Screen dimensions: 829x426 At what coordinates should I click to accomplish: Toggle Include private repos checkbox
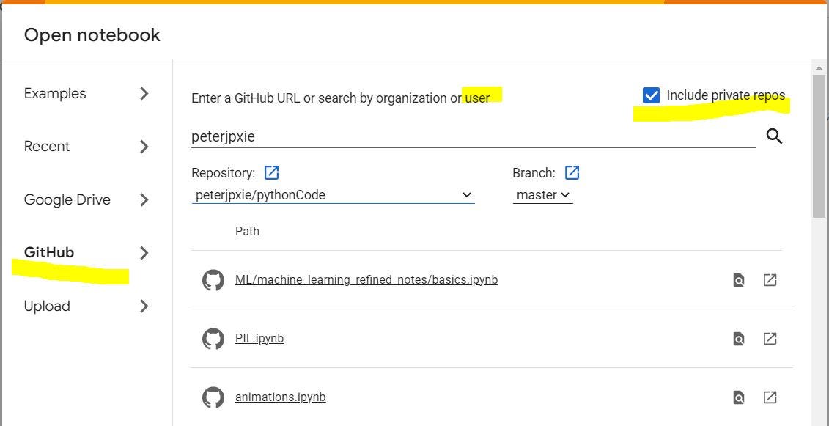[651, 95]
